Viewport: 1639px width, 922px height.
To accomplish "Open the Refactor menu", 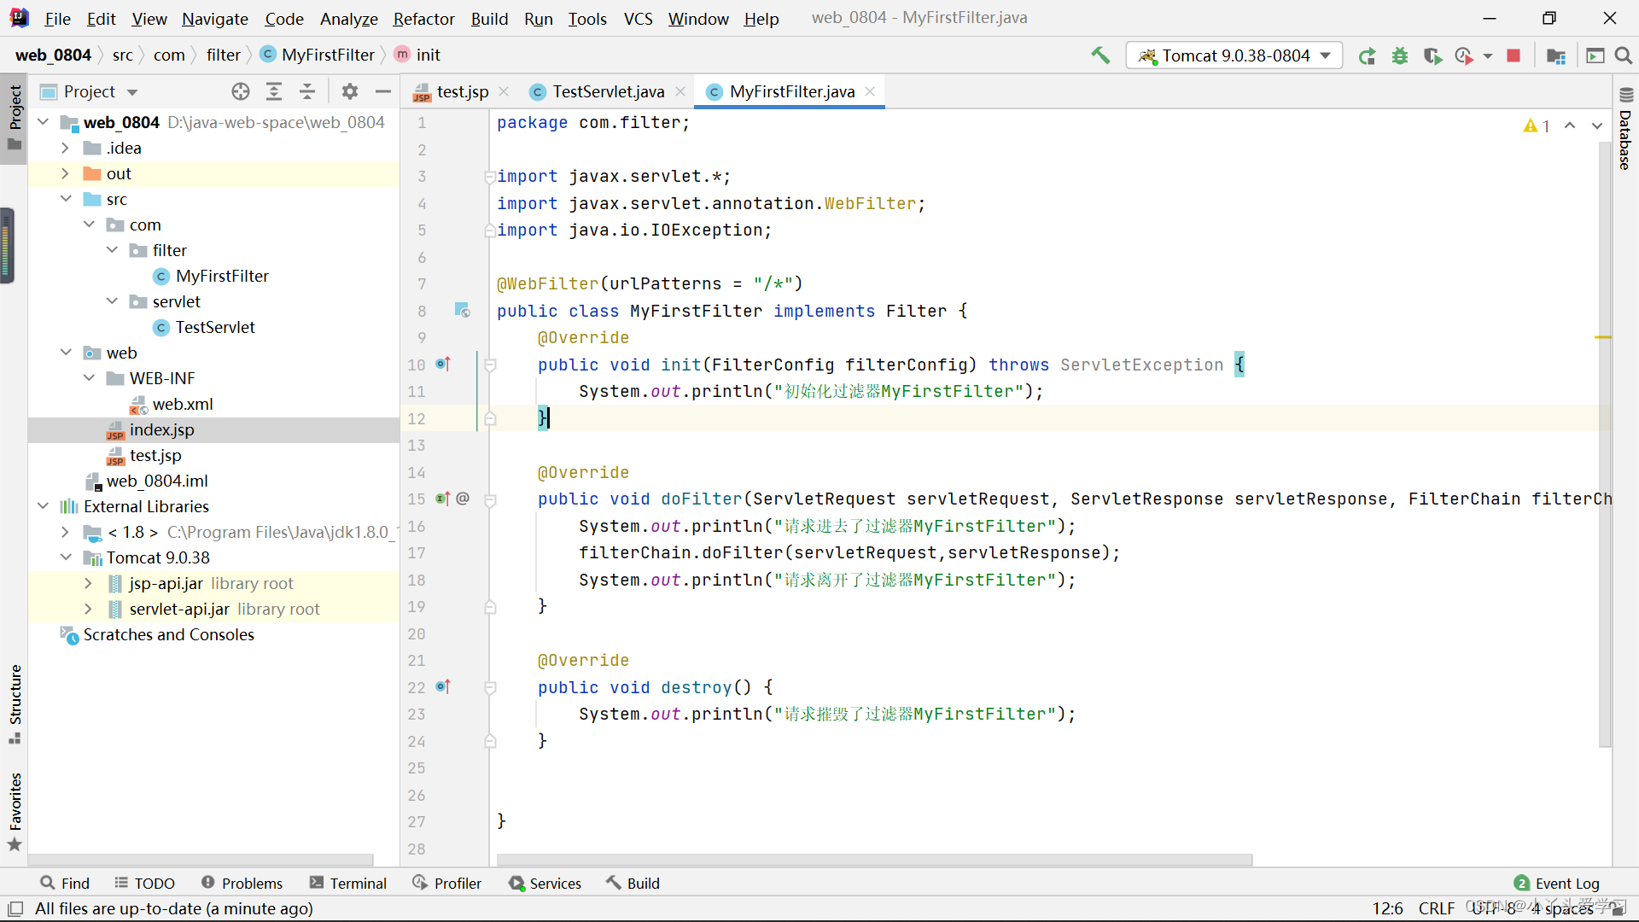I will (x=423, y=18).
